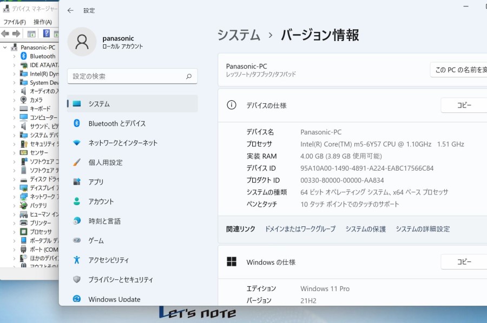The image size is (487, 323).
Task: Select the コンピューター monitor icon in Device Manager
Action: pyautogui.click(x=24, y=118)
